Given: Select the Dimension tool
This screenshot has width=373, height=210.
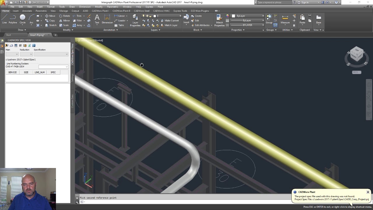Looking at the screenshot, I should point(107,19).
